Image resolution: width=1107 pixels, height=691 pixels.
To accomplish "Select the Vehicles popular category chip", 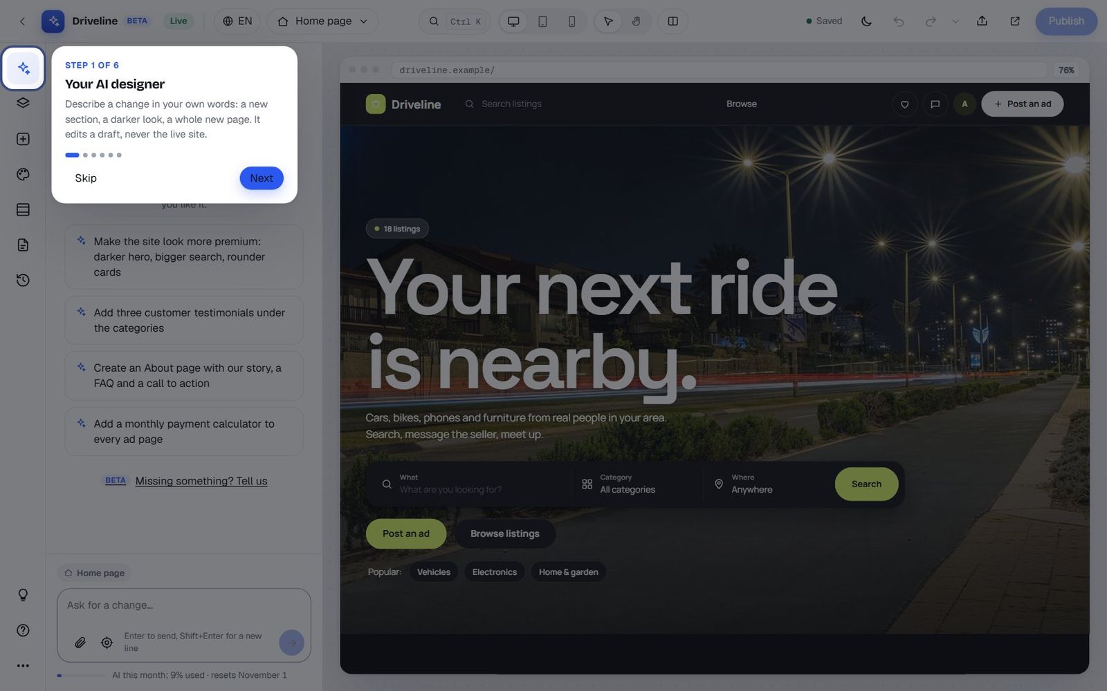I will click(x=434, y=572).
